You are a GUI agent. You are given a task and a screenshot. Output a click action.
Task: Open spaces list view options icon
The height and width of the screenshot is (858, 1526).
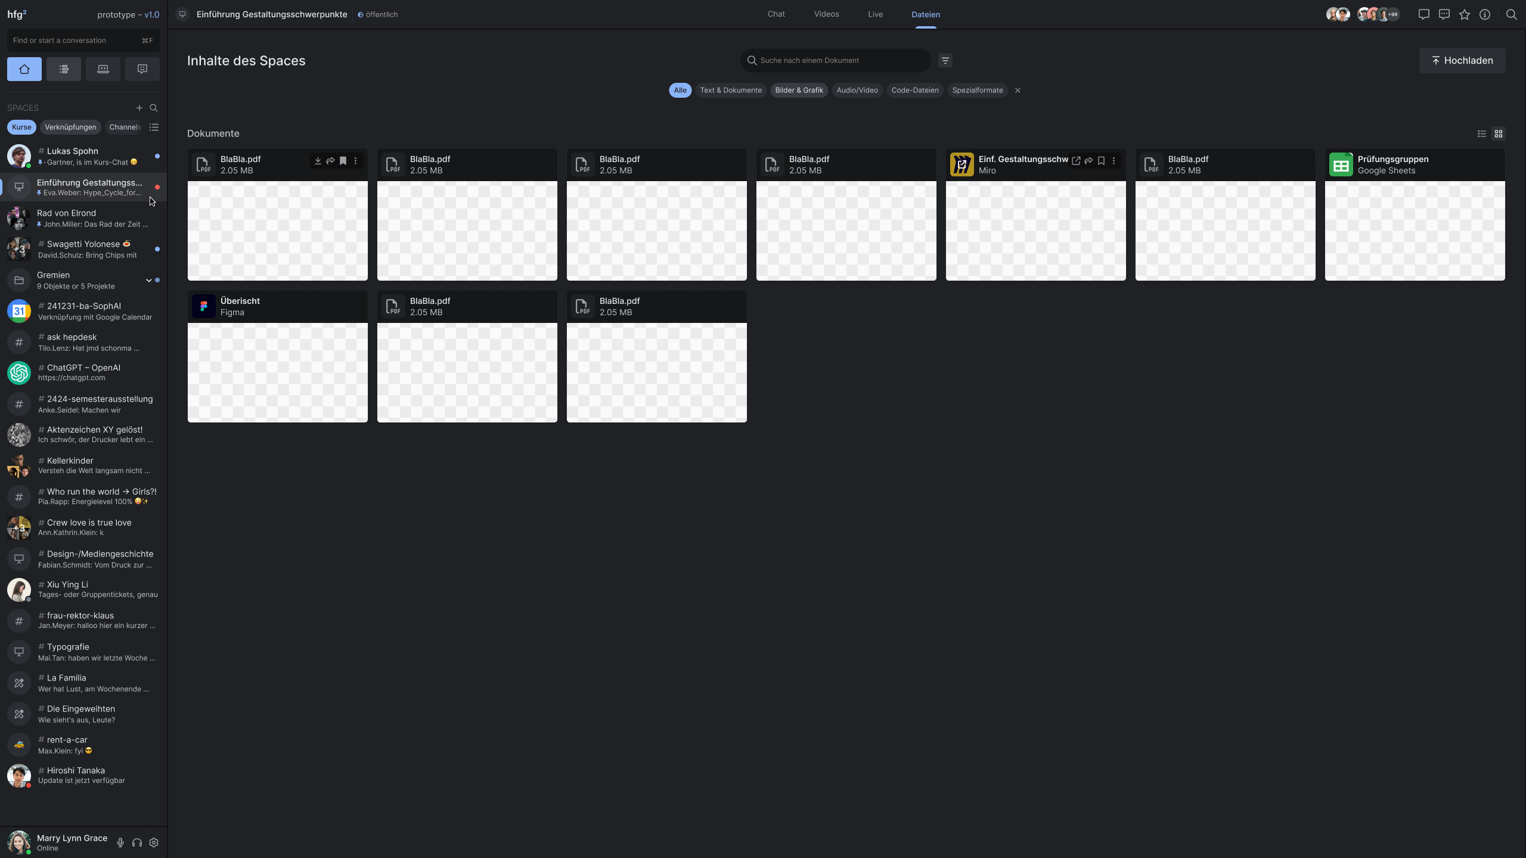pyautogui.click(x=154, y=127)
